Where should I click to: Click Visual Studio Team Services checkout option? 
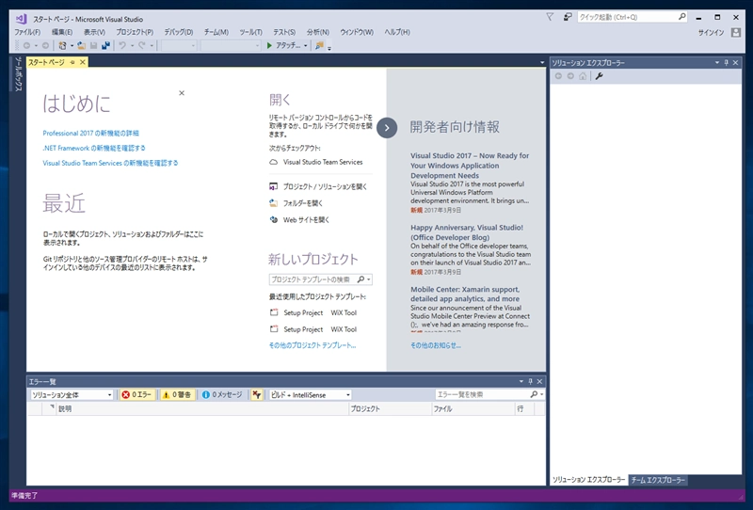[x=316, y=163]
